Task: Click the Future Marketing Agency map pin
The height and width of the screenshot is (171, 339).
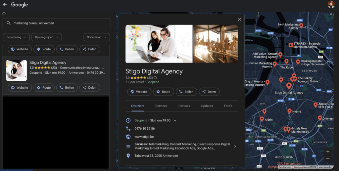Action: click(274, 64)
